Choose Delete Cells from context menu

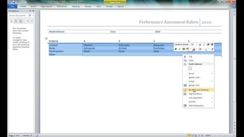coord(198,77)
